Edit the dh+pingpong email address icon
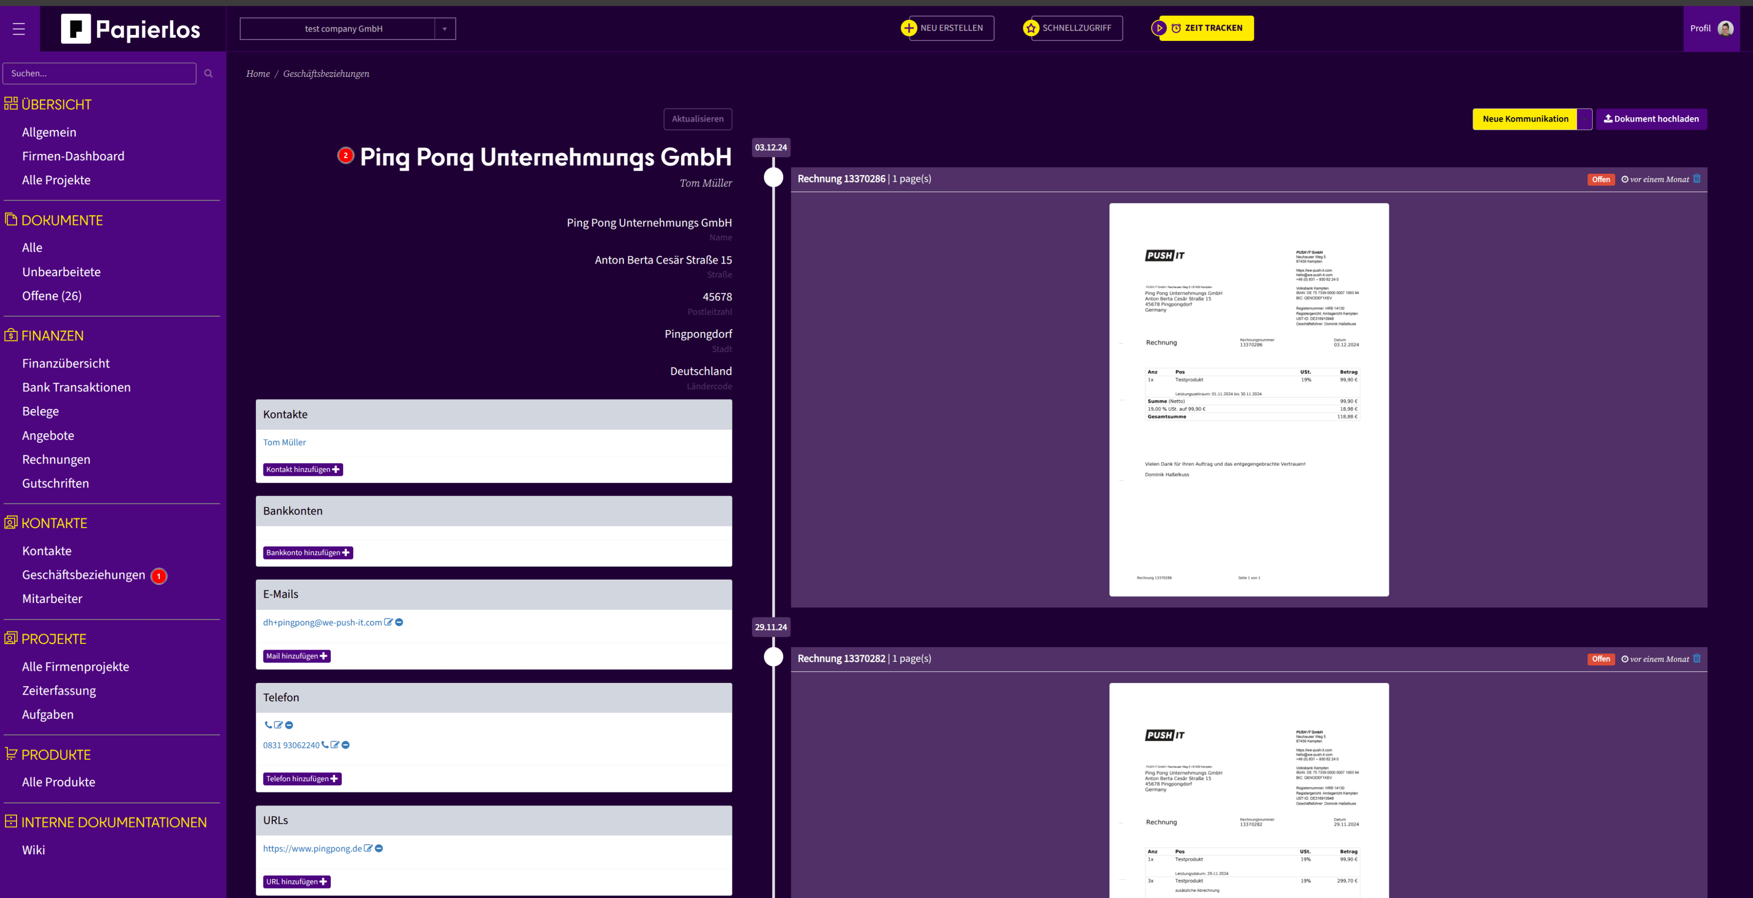Viewport: 1753px width, 898px height. pos(388,622)
